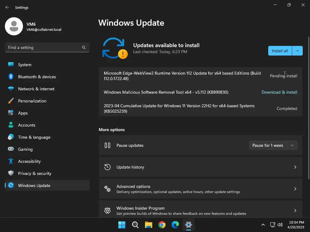The width and height of the screenshot is (310, 232).
Task: Click the Pending install status text
Action: 283,76
